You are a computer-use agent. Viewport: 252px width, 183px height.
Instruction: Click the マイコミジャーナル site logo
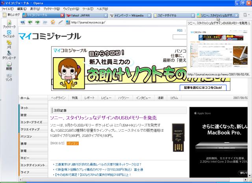50,36
